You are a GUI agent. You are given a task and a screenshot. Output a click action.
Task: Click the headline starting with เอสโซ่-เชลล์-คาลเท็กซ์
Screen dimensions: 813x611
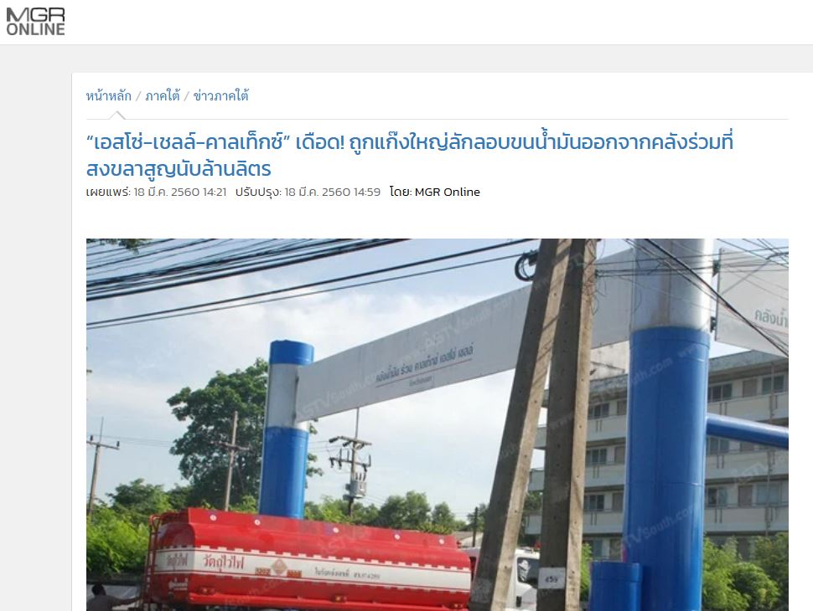410,156
